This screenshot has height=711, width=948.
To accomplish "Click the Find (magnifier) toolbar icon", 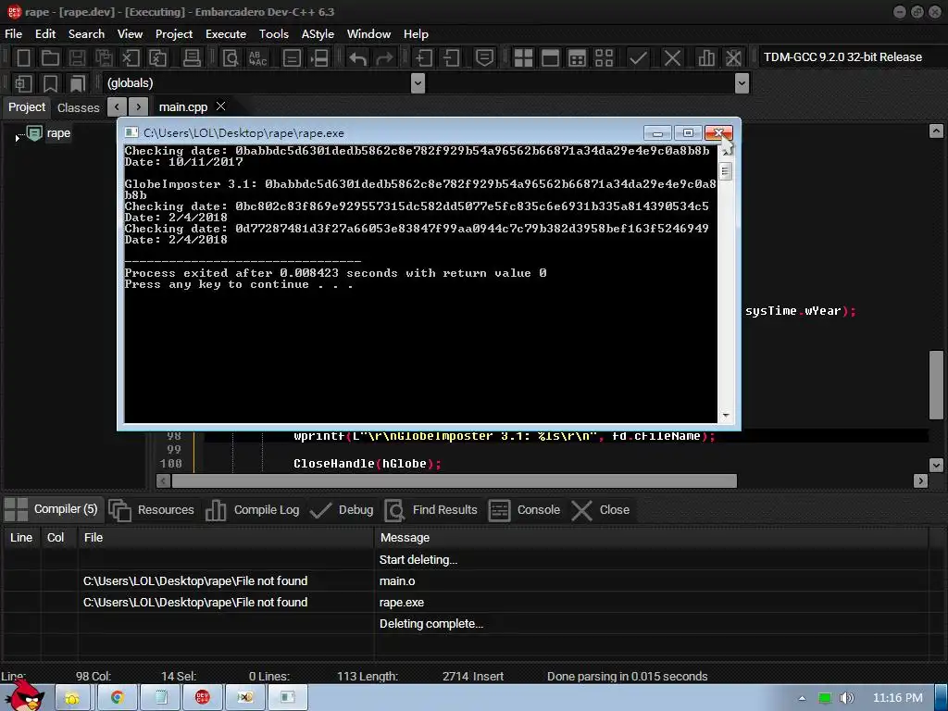I will [x=231, y=58].
